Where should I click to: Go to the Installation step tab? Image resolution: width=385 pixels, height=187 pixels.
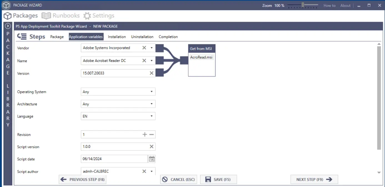tap(117, 37)
